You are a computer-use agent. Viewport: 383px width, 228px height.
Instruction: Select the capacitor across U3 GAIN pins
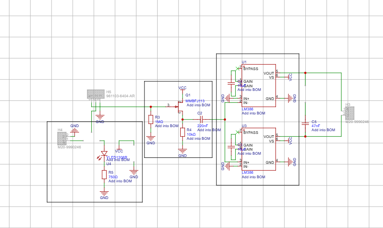(x=231, y=147)
